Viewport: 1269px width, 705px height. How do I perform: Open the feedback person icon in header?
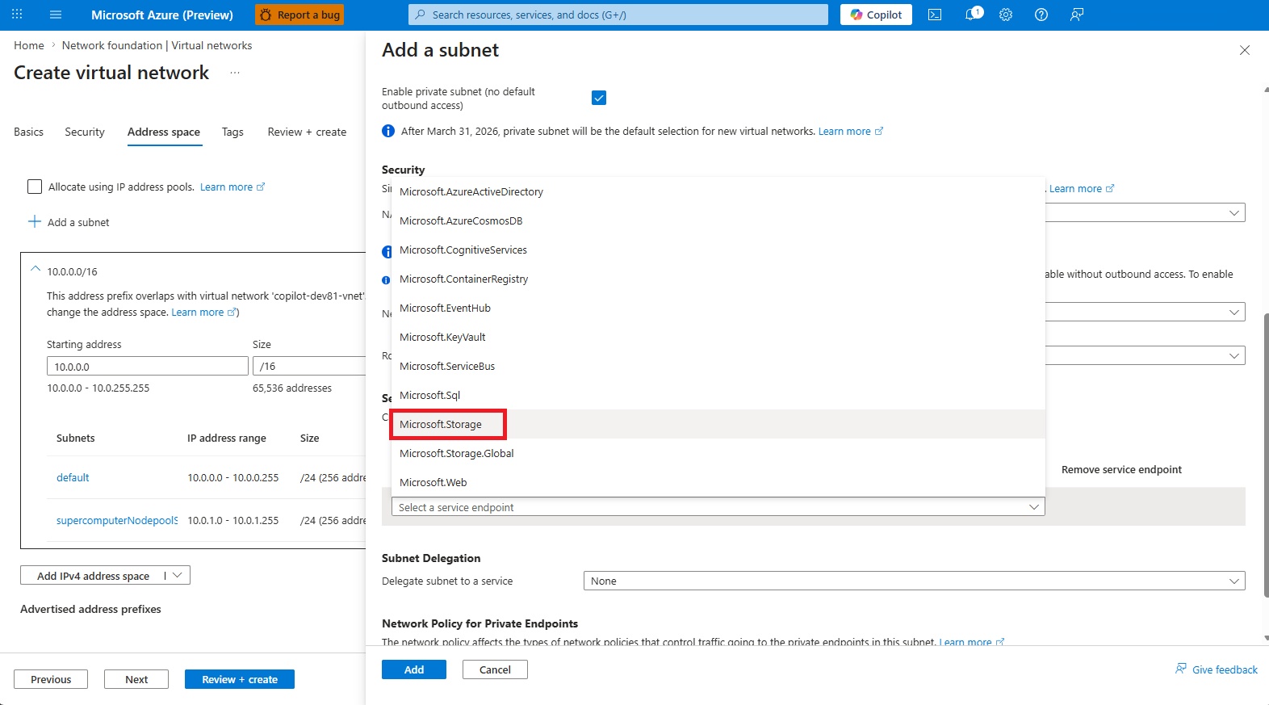[1077, 15]
